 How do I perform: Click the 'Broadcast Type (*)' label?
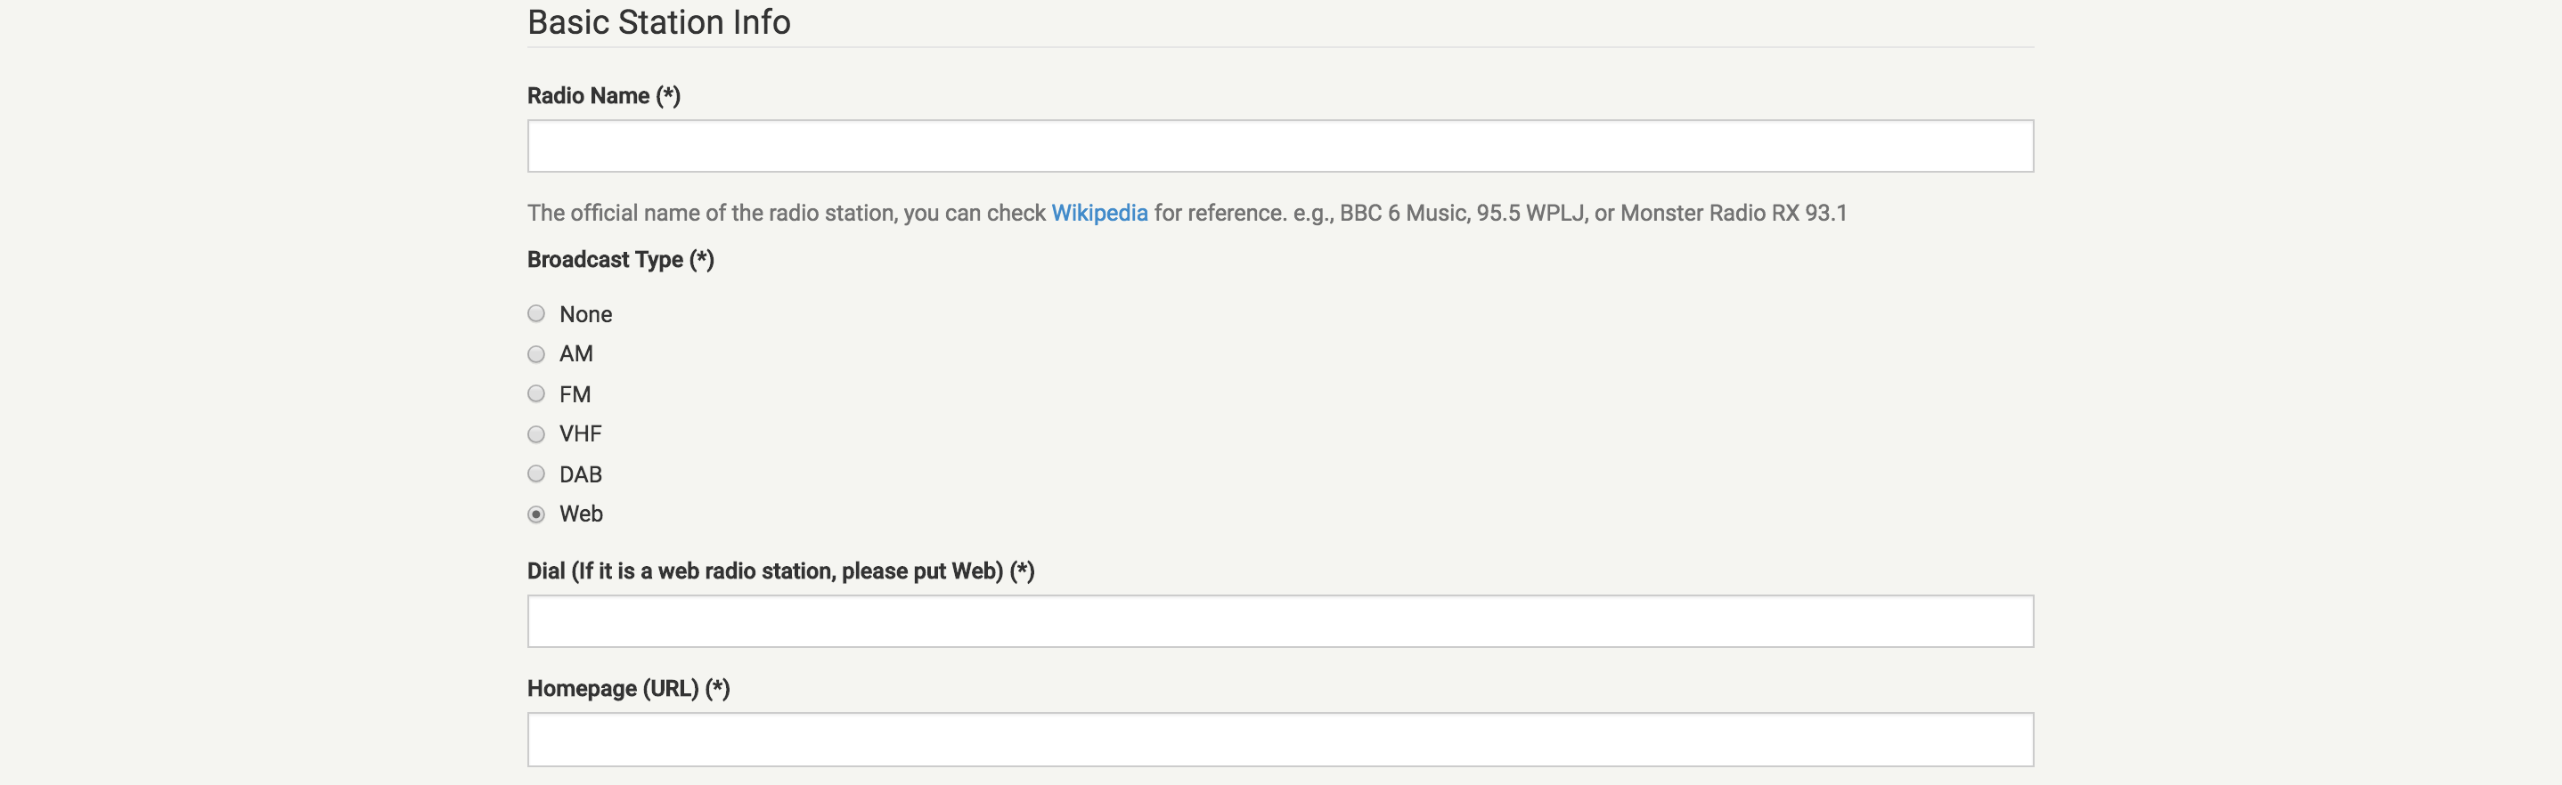click(x=621, y=259)
